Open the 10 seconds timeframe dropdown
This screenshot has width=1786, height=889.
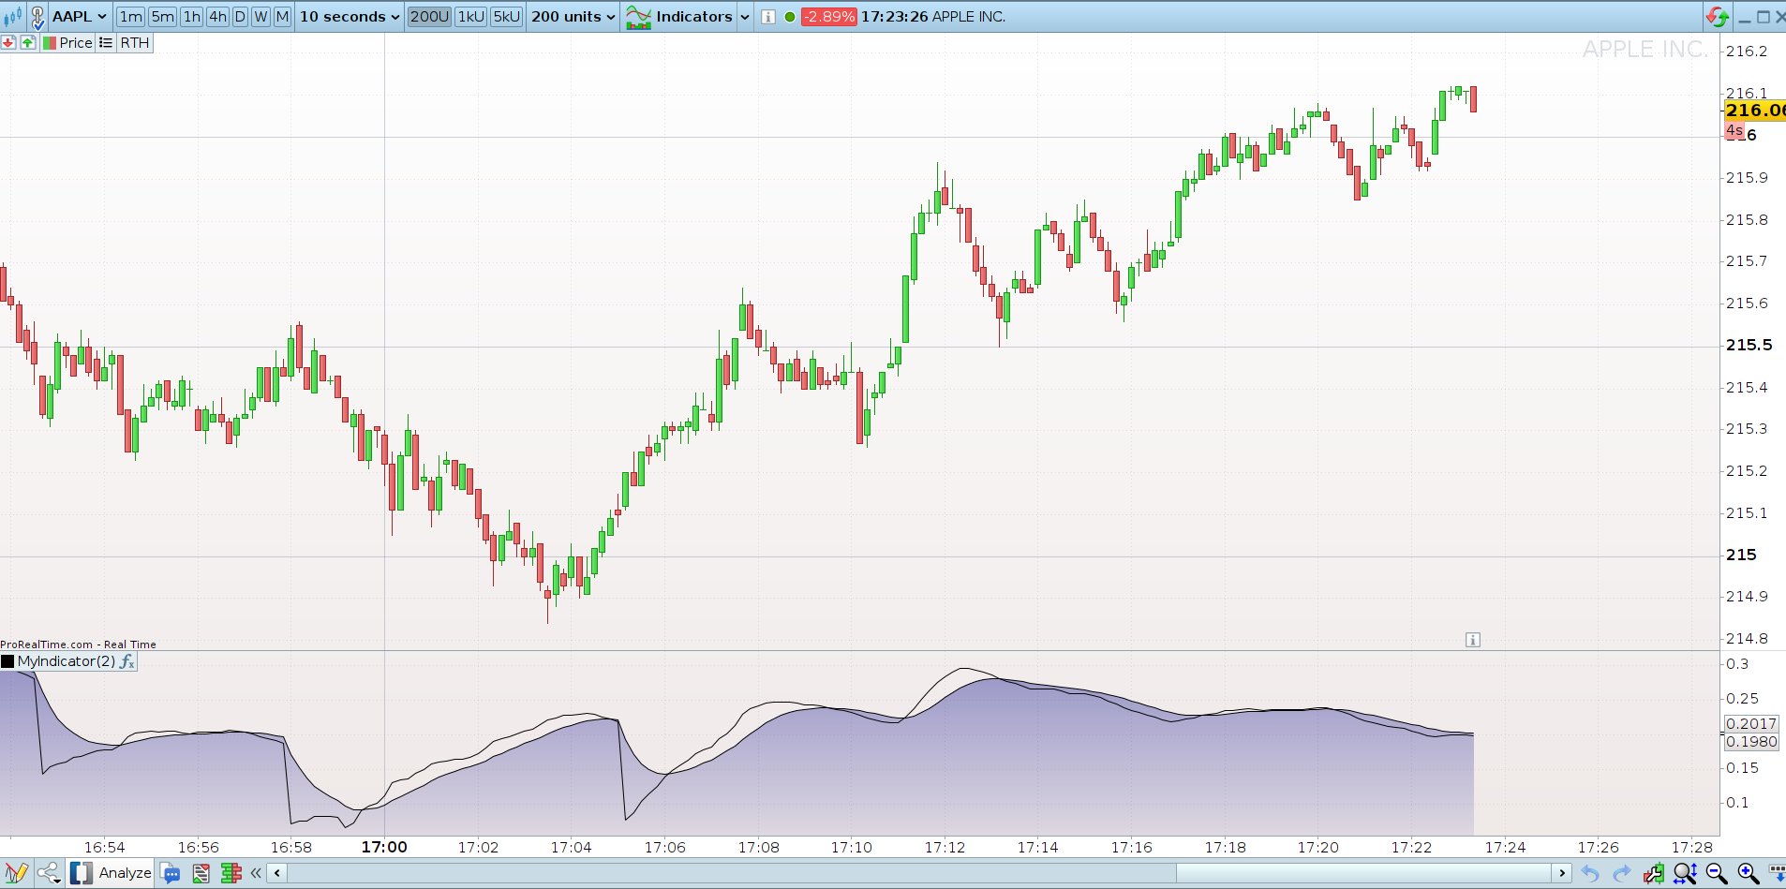coord(350,17)
